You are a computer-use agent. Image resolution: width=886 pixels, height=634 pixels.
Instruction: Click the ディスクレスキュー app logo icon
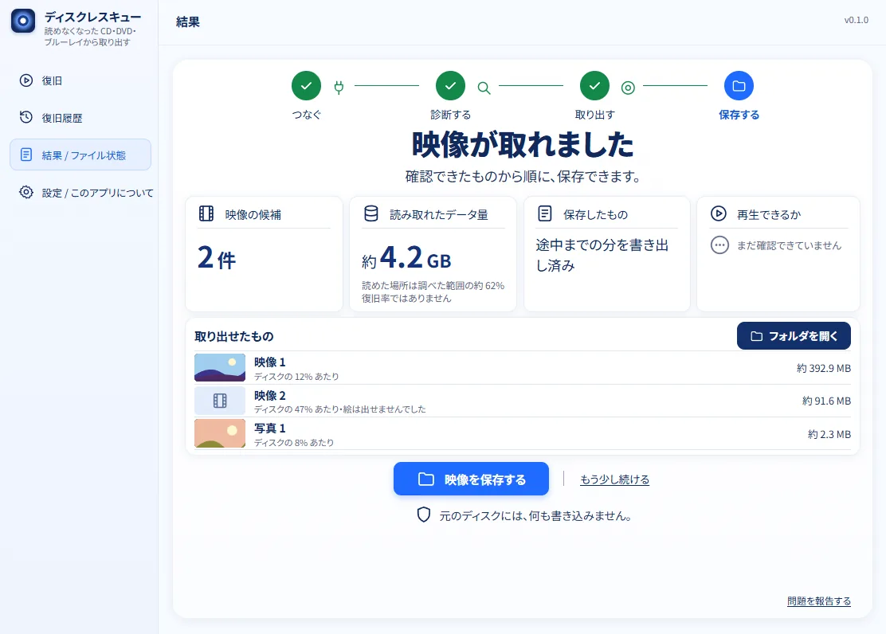point(23,21)
